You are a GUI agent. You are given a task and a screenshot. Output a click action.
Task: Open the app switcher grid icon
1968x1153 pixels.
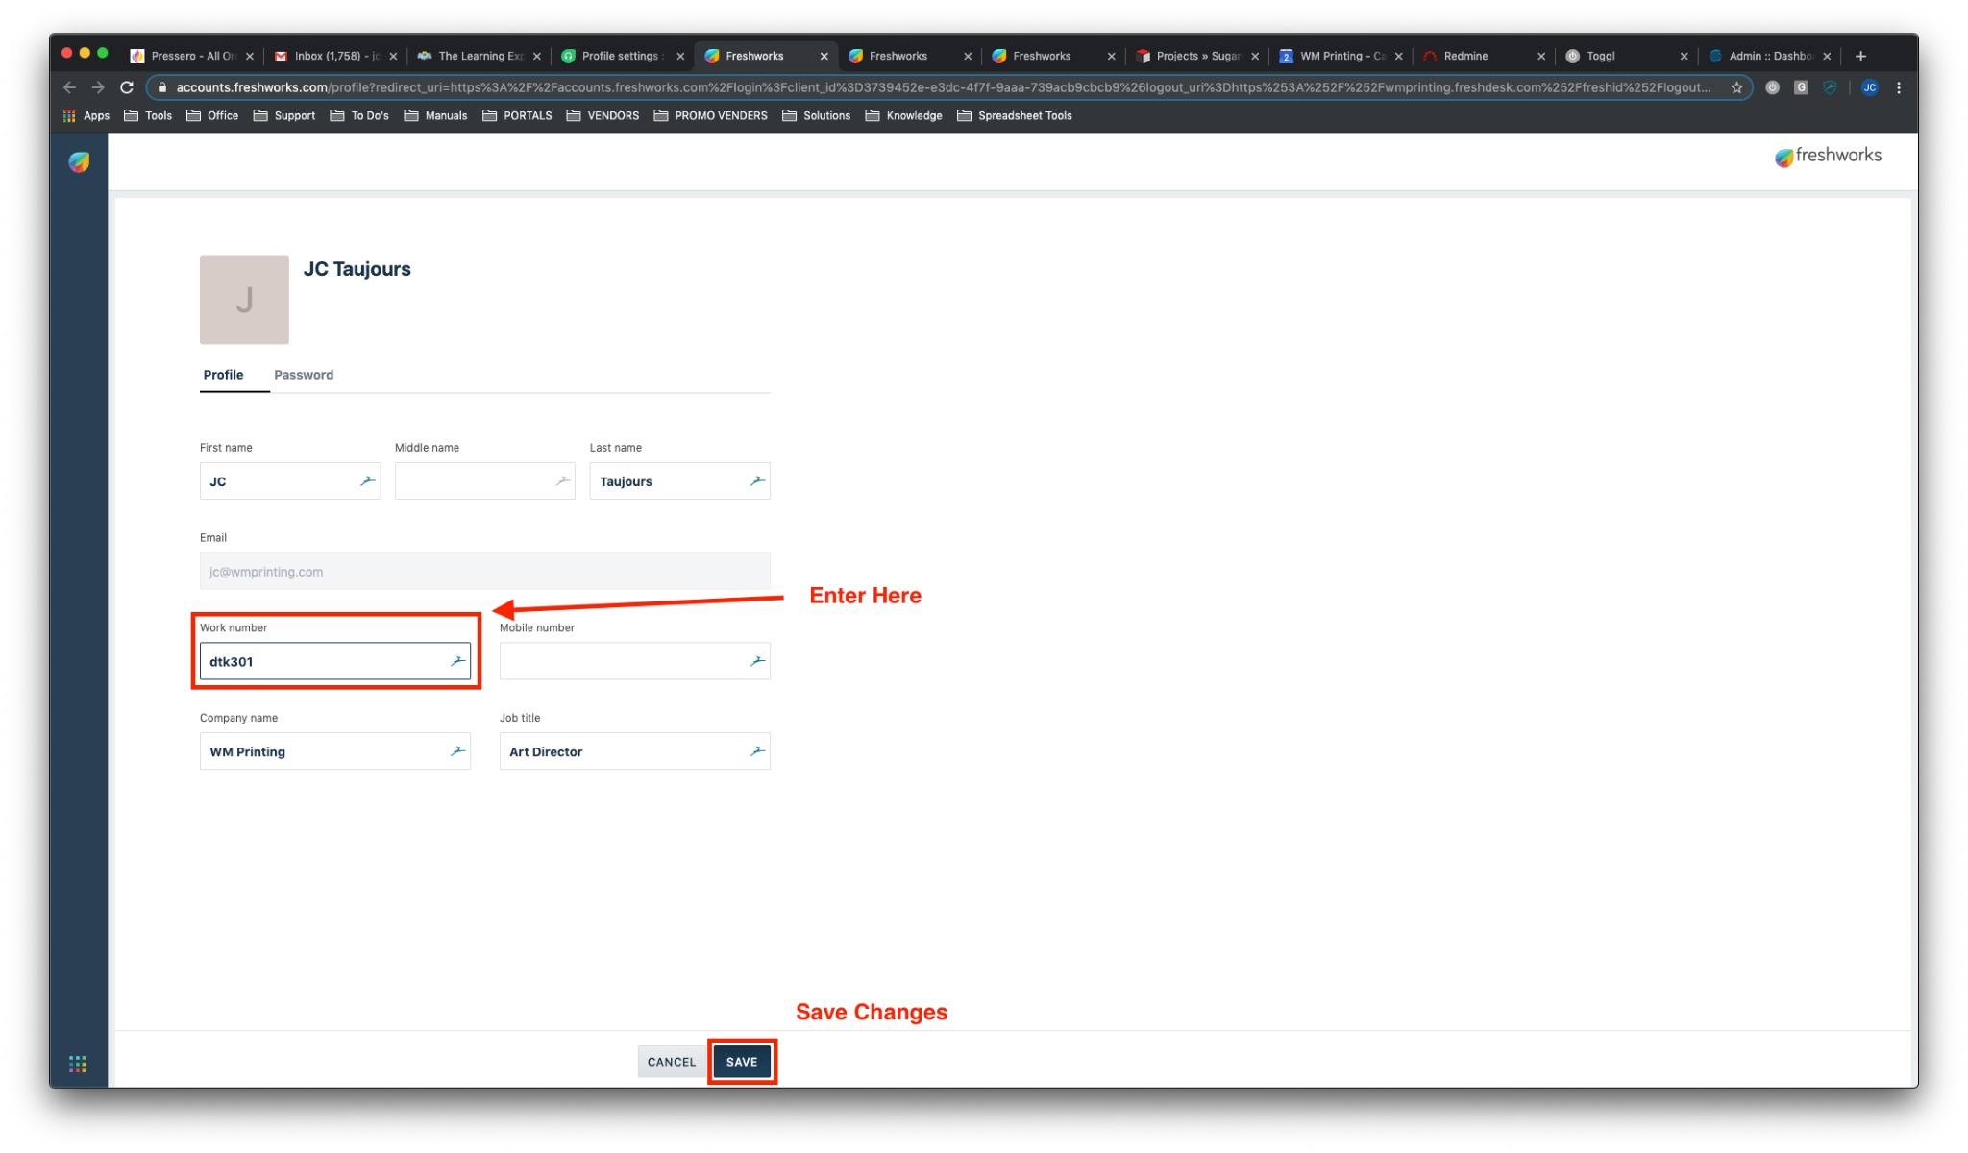pos(78,1064)
